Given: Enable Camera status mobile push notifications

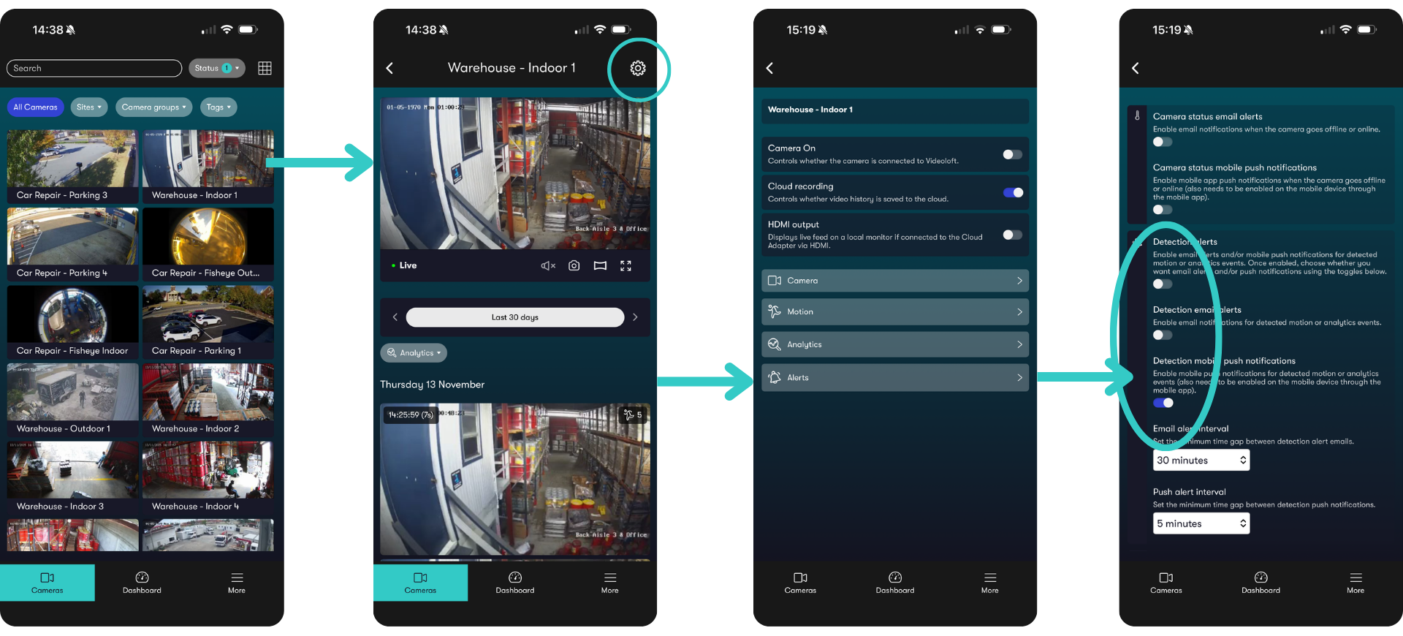Looking at the screenshot, I should pos(1163,210).
